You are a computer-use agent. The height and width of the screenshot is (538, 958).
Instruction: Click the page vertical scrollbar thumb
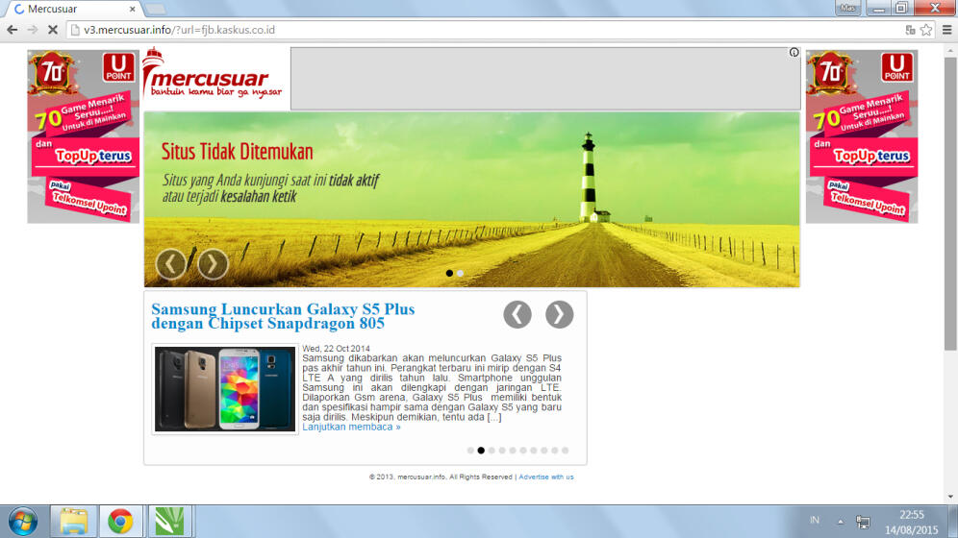coord(950,205)
